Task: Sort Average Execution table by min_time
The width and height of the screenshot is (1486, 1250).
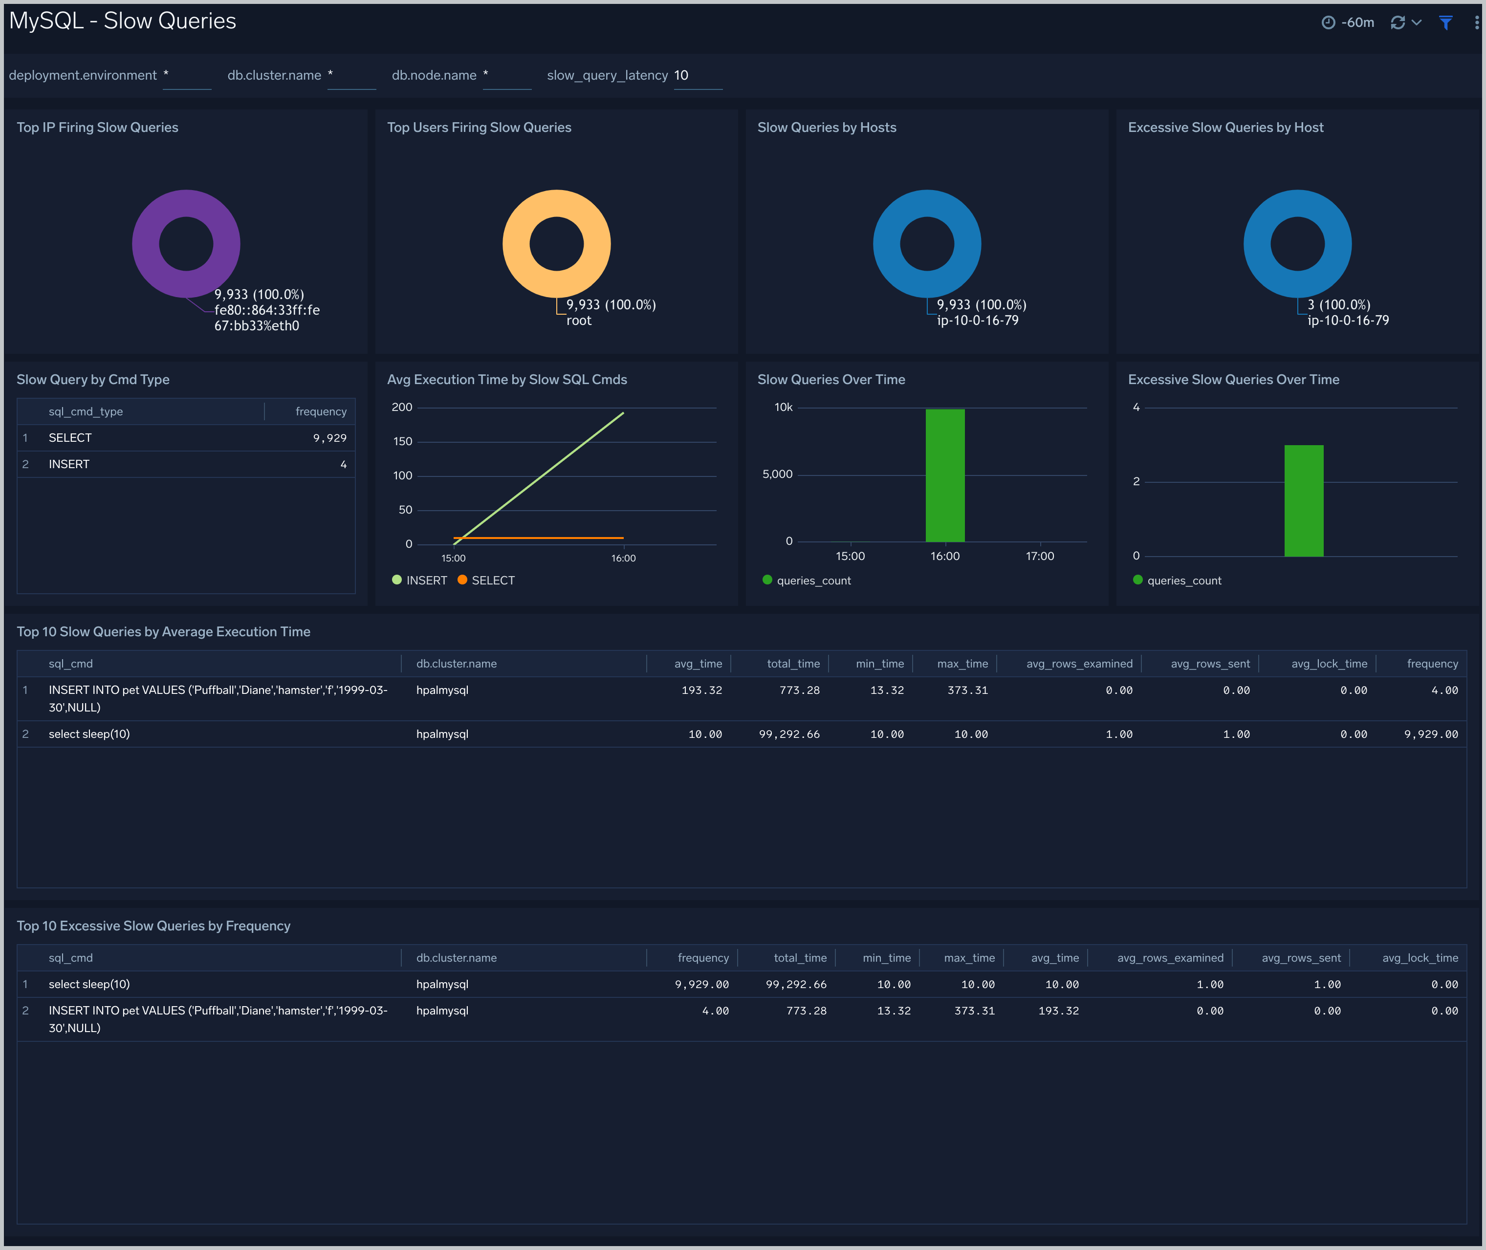Action: click(x=880, y=664)
